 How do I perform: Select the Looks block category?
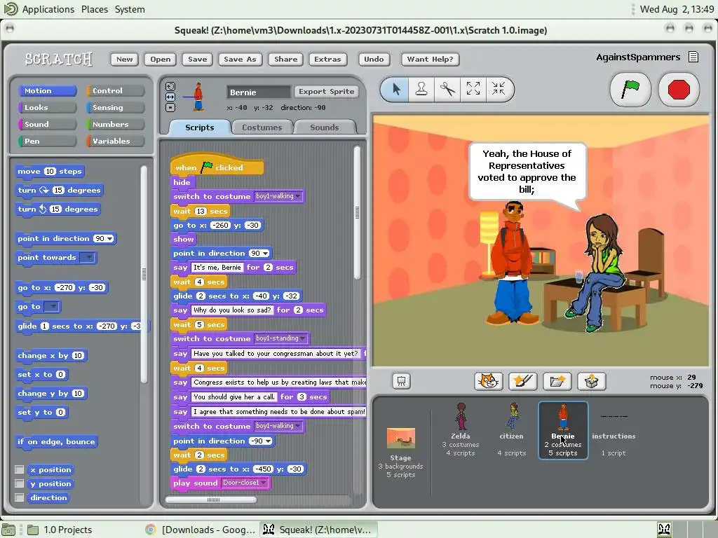pyautogui.click(x=47, y=107)
